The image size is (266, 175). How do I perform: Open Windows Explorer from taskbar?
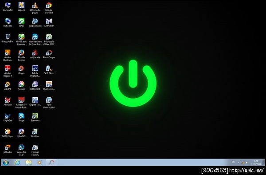pos(29,163)
